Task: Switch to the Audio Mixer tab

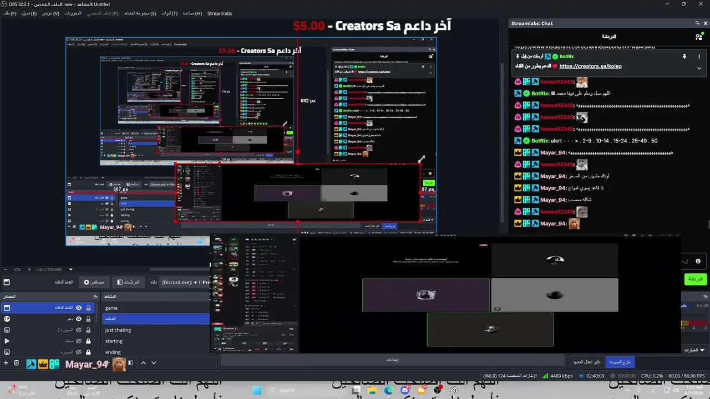Action: point(620,362)
